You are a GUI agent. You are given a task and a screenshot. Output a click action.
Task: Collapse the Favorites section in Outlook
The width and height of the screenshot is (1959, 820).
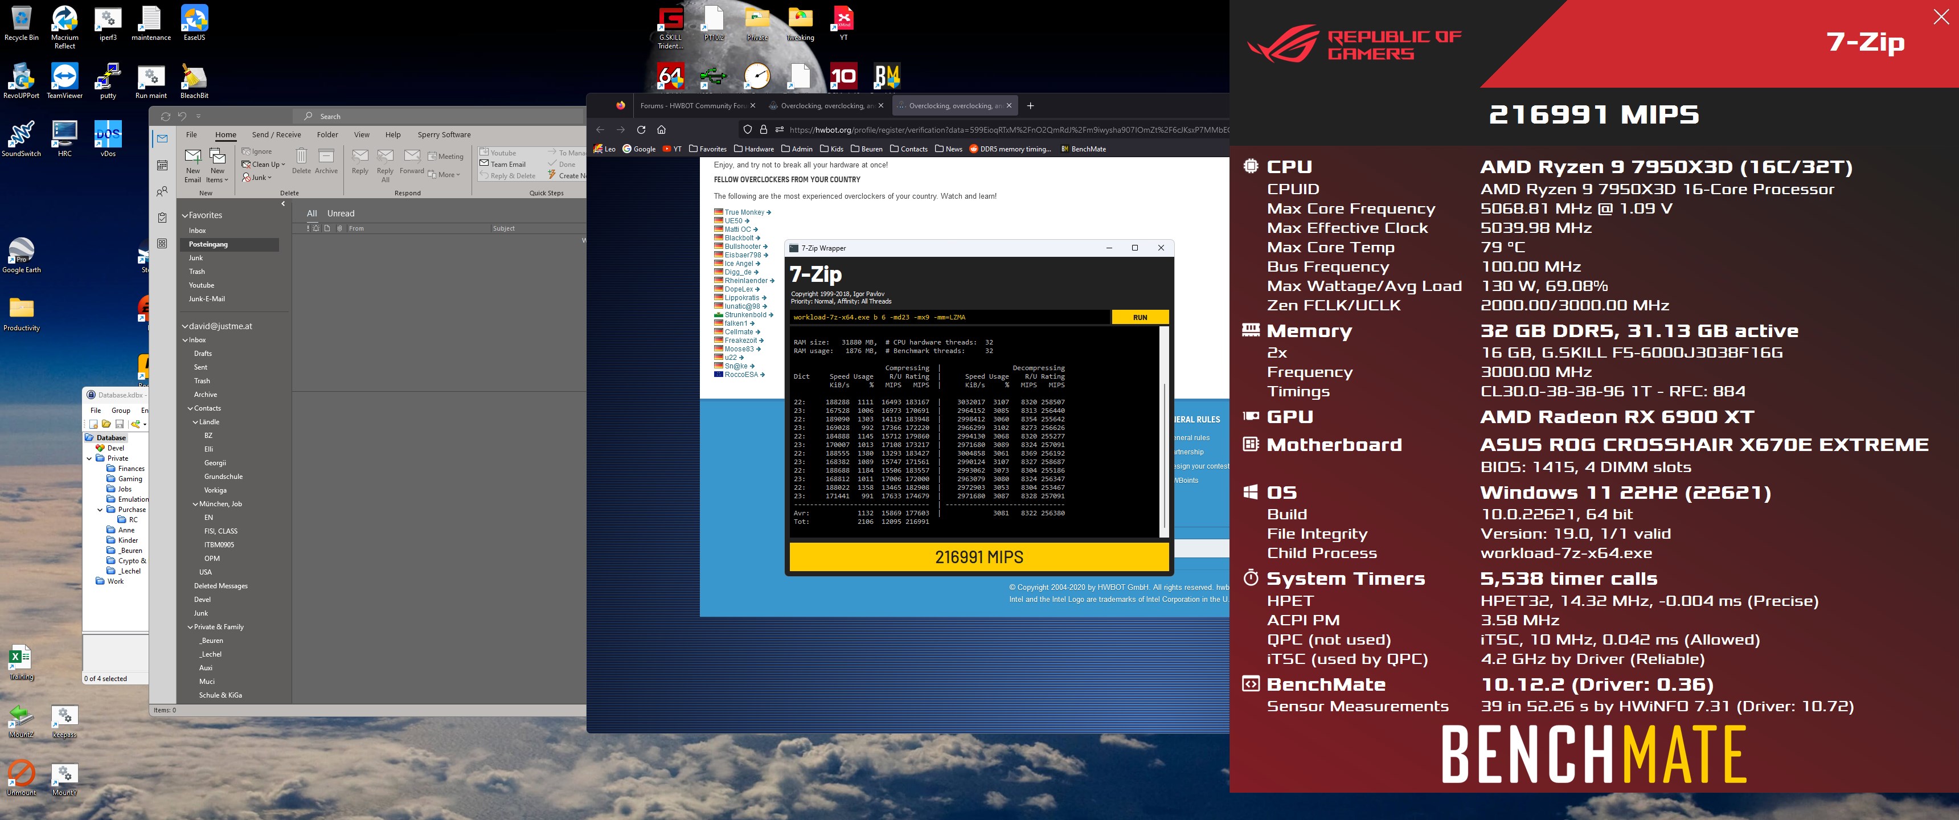[185, 215]
